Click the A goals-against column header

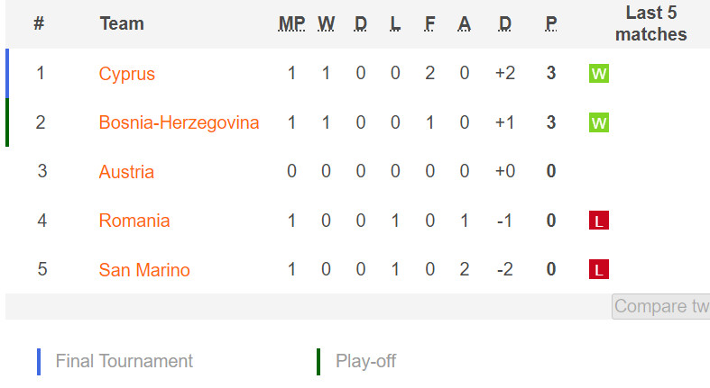tap(464, 23)
